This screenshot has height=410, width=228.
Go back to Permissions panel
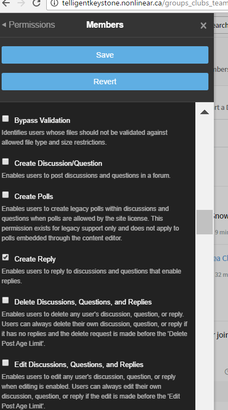click(x=28, y=25)
